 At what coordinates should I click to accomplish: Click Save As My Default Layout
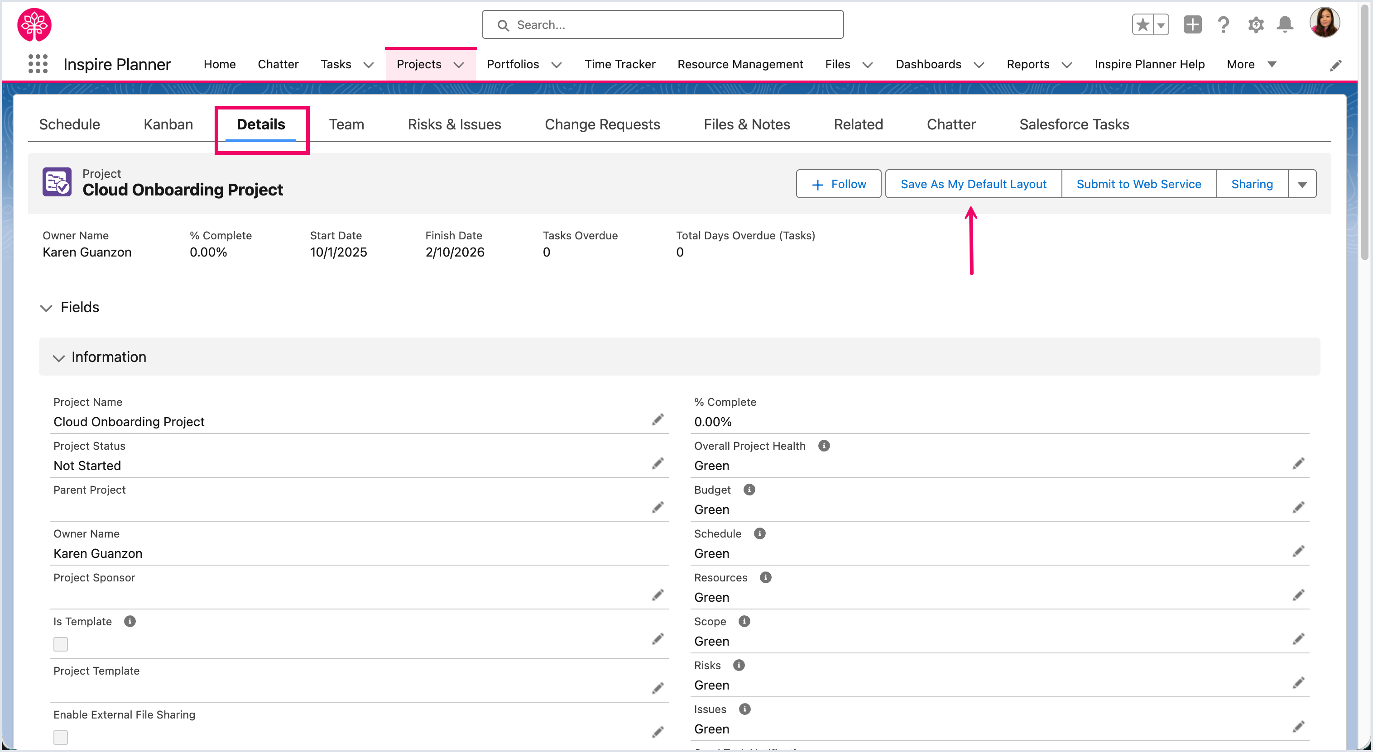click(x=973, y=184)
